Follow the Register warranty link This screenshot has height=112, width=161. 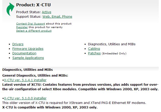(22, 27)
